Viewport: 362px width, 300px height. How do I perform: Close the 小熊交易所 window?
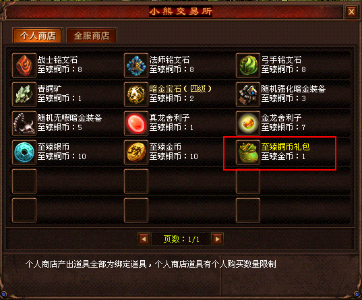coord(351,11)
